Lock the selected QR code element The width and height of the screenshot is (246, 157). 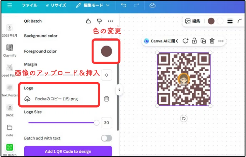coord(194,41)
